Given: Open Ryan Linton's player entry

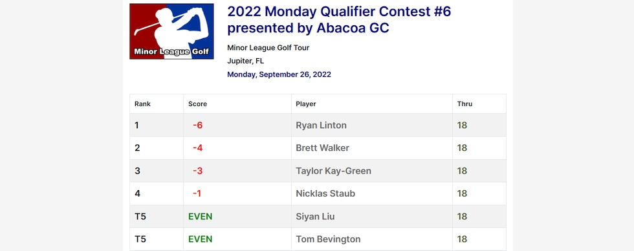Looking at the screenshot, I should (321, 125).
